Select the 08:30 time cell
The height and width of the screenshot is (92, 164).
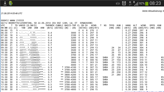click(x=4, y=43)
